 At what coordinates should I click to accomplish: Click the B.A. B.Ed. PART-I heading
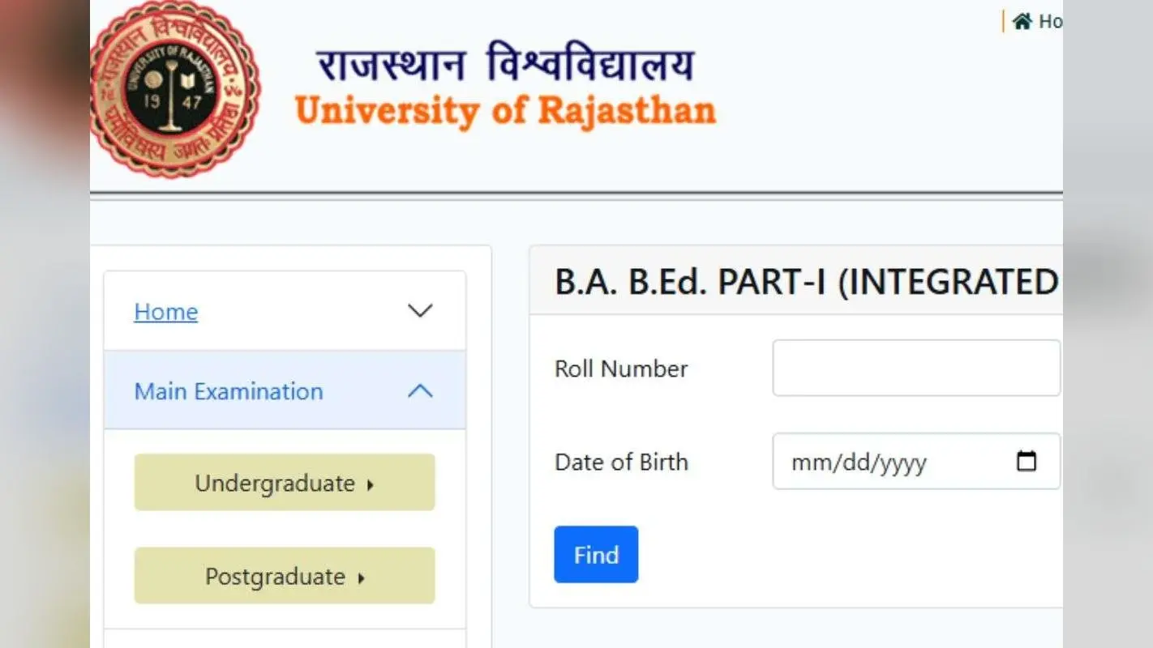click(x=807, y=281)
